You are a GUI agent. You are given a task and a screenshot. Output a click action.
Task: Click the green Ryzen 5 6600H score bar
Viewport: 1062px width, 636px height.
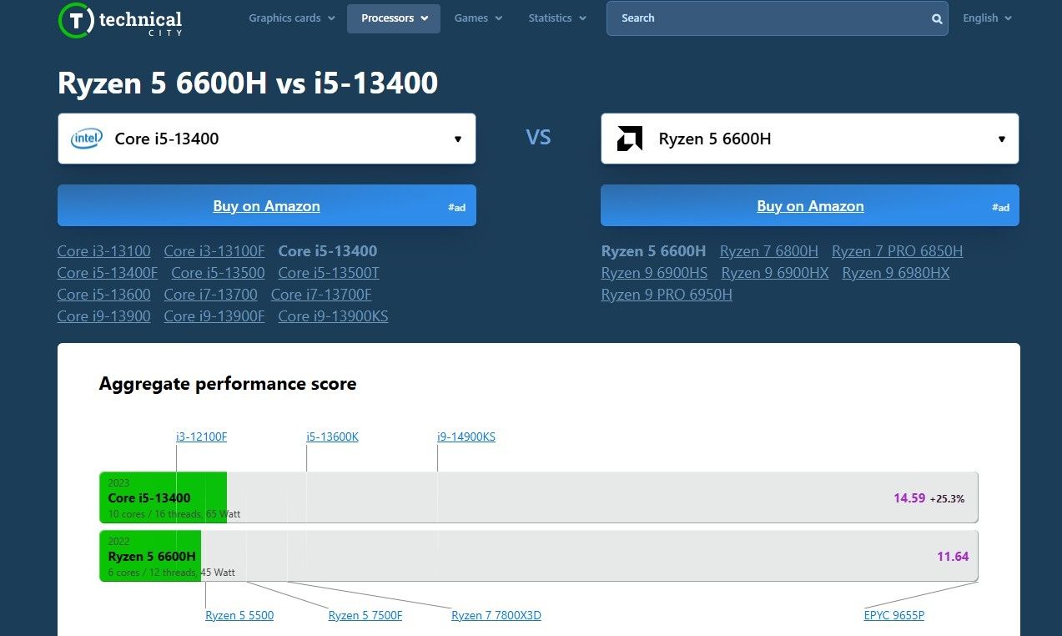[151, 556]
